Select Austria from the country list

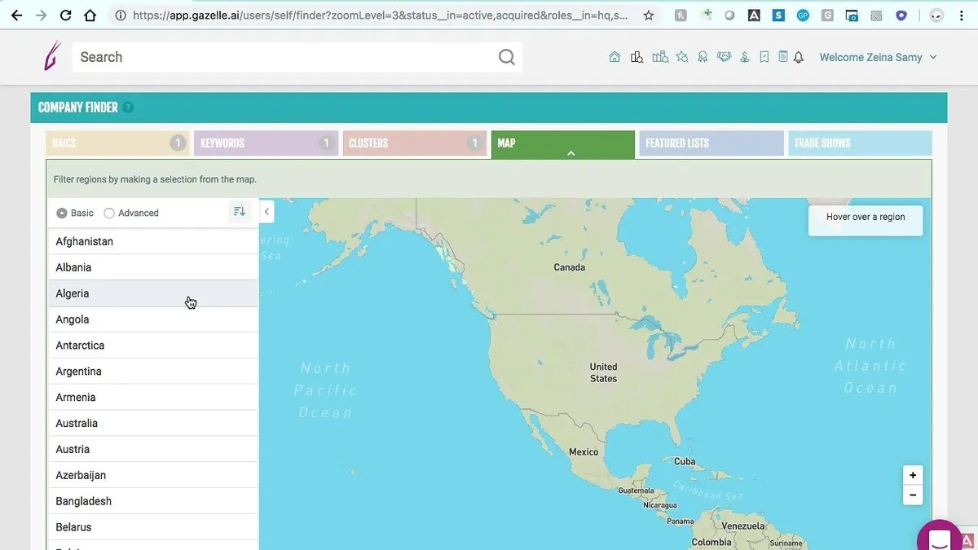(x=152, y=449)
